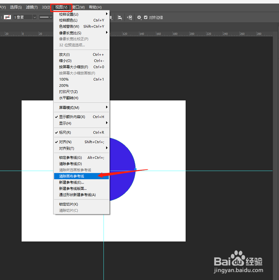Toggle 锁定切片(K)
The width and height of the screenshot is (279, 280).
tap(81, 204)
